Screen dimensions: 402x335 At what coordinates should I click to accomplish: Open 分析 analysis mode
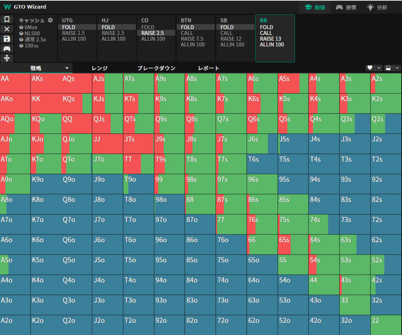coord(377,7)
